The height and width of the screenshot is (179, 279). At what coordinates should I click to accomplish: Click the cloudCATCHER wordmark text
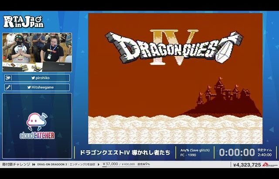[37, 135]
